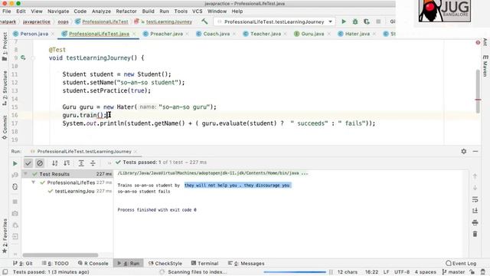The image size is (490, 276).
Task: Click ProfessionalLifeTest breadcrumb in navigation bar
Action: coord(102,21)
